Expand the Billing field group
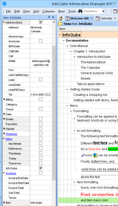Image resolution: width=118 pixels, height=206 pixels. 4,99
